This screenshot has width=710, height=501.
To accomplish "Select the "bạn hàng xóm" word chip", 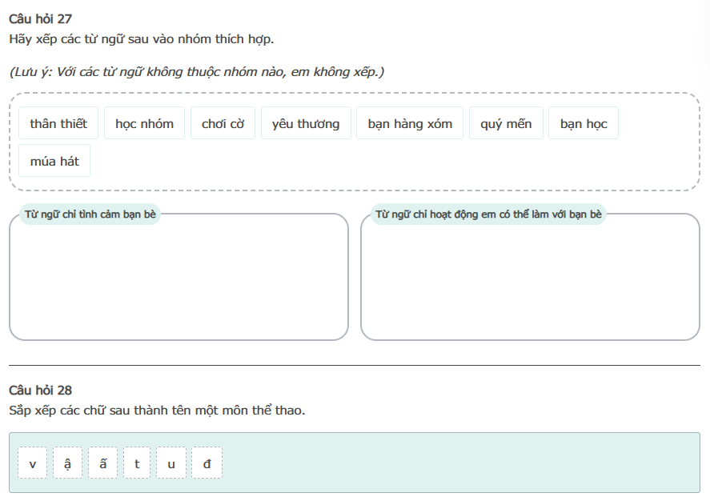I will (410, 124).
